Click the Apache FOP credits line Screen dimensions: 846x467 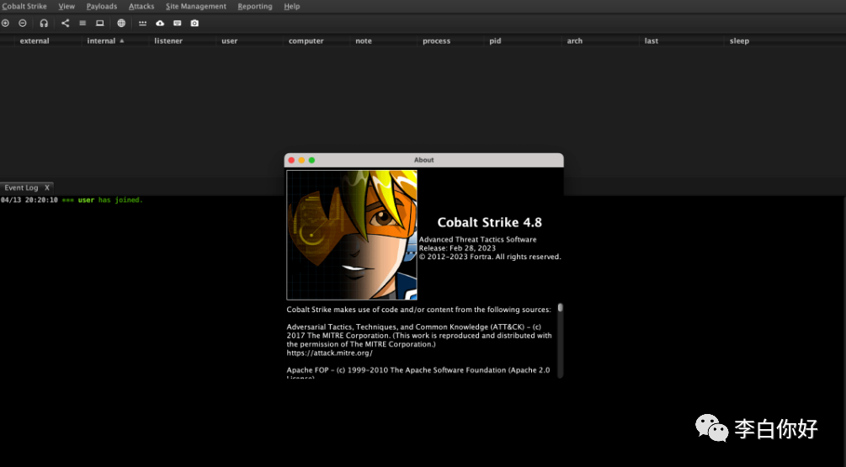(x=418, y=370)
